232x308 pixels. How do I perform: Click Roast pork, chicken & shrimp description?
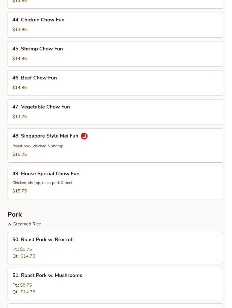(x=37, y=146)
